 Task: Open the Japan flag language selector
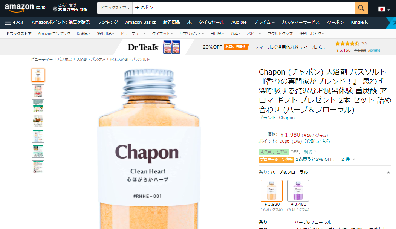tap(384, 9)
